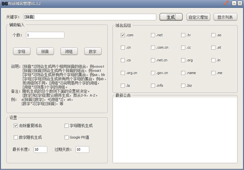Check the .info domain suffix
The height and width of the screenshot is (170, 244).
pyautogui.click(x=153, y=86)
